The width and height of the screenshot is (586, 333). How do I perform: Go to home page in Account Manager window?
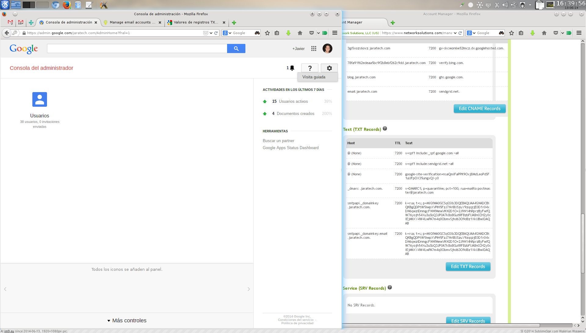[x=544, y=33]
